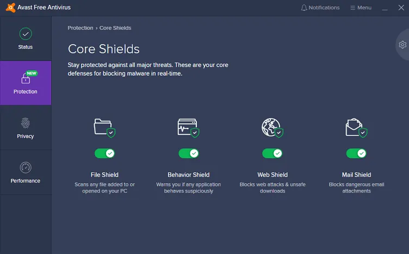Disable the Web Shield toggle
This screenshot has width=409, height=254.
point(272,153)
